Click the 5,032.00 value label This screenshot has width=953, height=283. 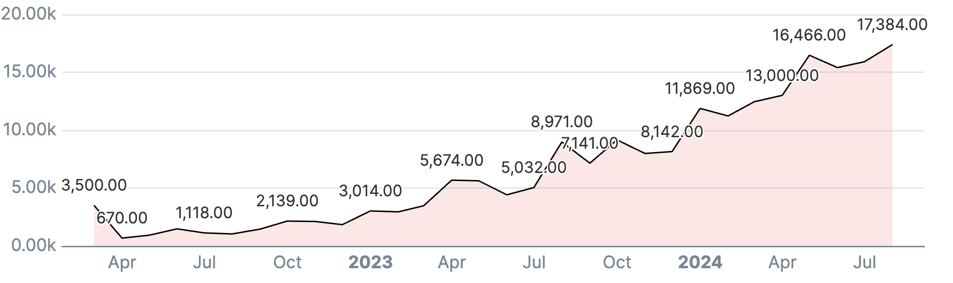(x=534, y=168)
